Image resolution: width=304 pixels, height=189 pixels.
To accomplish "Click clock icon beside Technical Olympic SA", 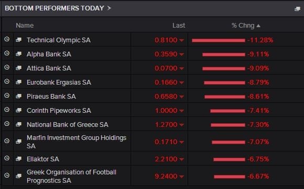I will (7, 39).
